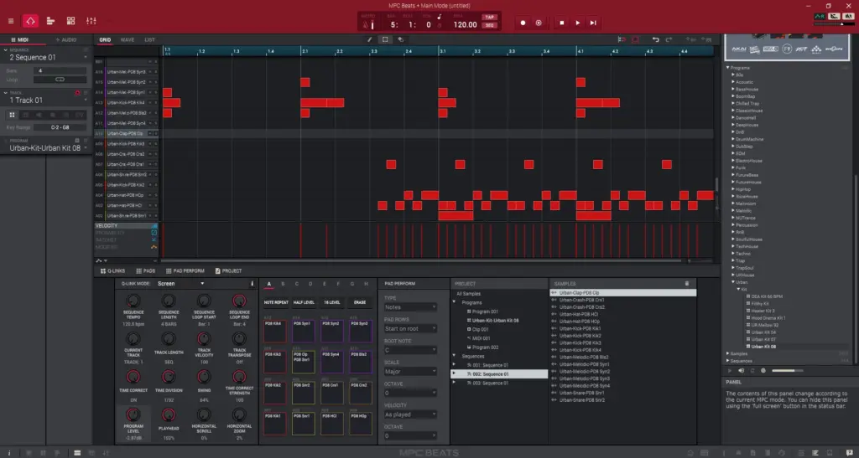Click the Bars value field
859x458 pixels.
click(x=60, y=70)
